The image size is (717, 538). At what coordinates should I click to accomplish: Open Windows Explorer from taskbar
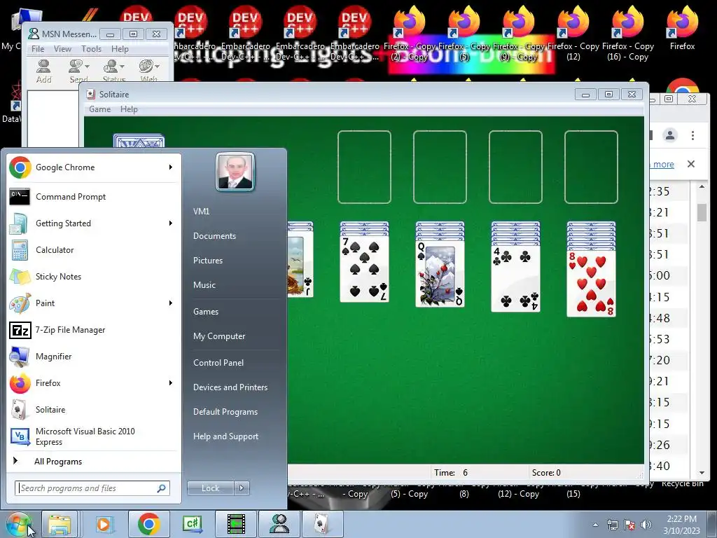point(60,524)
